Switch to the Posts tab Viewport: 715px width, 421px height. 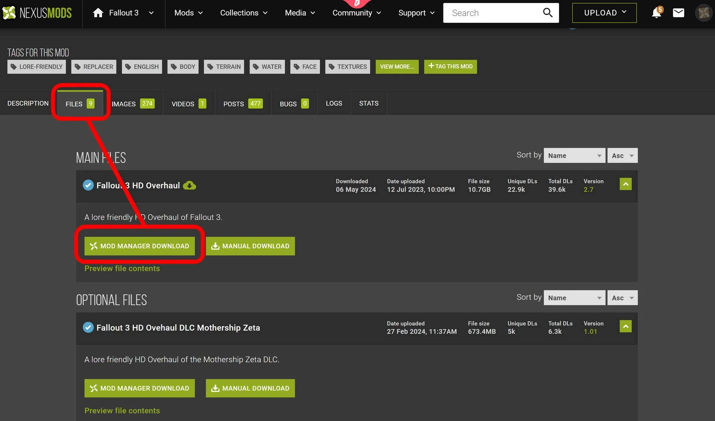tap(243, 104)
